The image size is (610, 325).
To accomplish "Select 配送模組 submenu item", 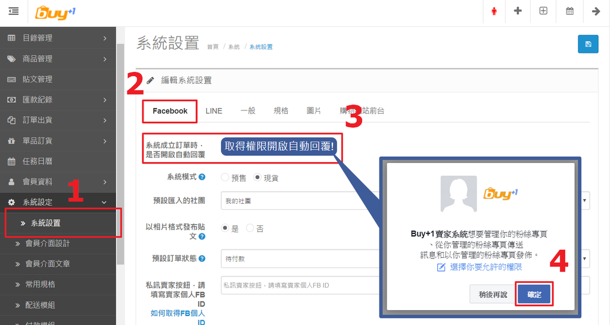I will click(58, 305).
